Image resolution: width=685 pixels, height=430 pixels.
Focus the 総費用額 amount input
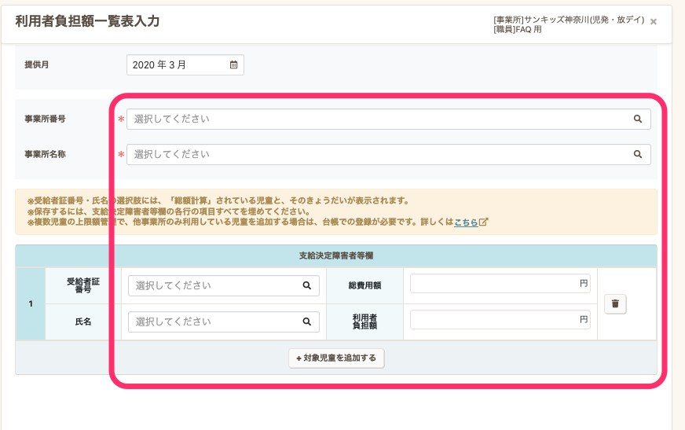click(495, 285)
